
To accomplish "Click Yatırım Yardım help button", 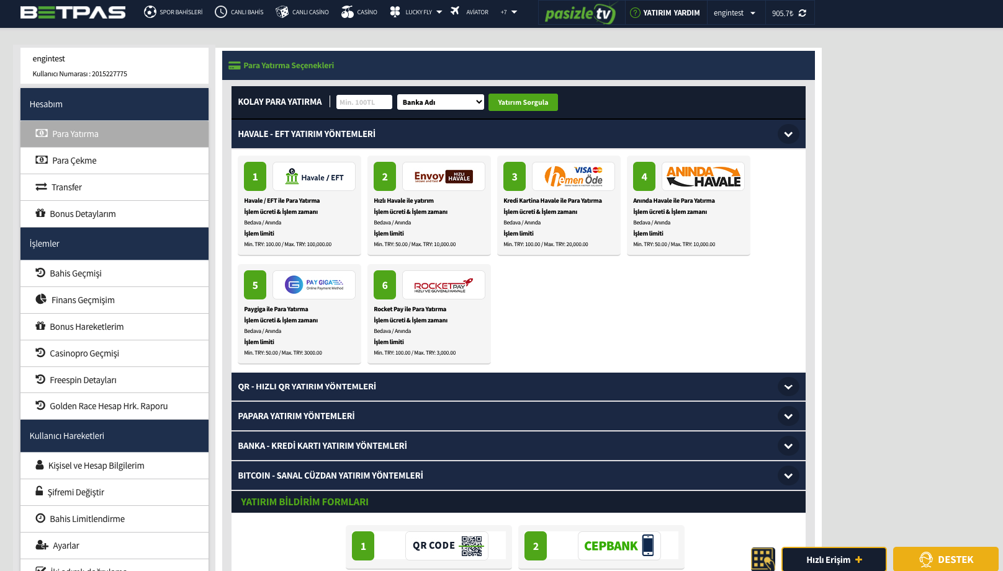I will (665, 12).
